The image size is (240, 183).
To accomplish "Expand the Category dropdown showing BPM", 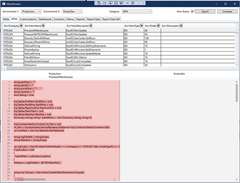I will tap(137, 11).
